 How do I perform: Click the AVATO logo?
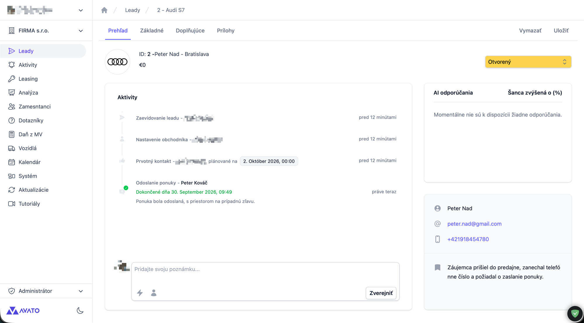(23, 310)
